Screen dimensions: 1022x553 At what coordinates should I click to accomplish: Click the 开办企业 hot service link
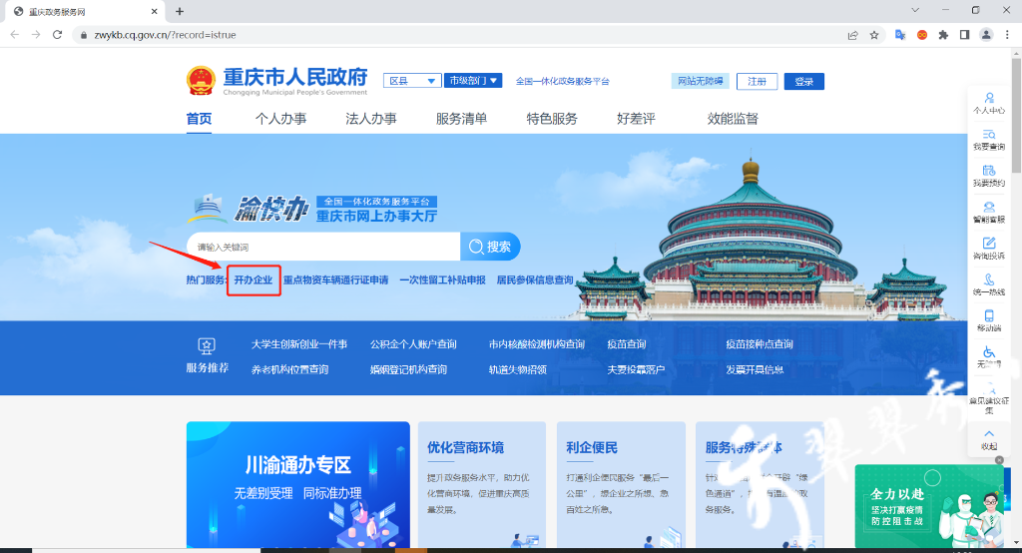pos(253,280)
